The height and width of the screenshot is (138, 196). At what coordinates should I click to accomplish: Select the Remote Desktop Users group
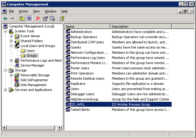click(x=87, y=78)
